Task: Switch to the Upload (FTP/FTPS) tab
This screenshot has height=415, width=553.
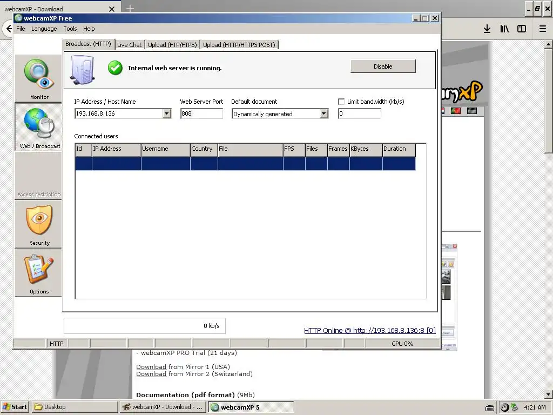Action: tap(172, 45)
